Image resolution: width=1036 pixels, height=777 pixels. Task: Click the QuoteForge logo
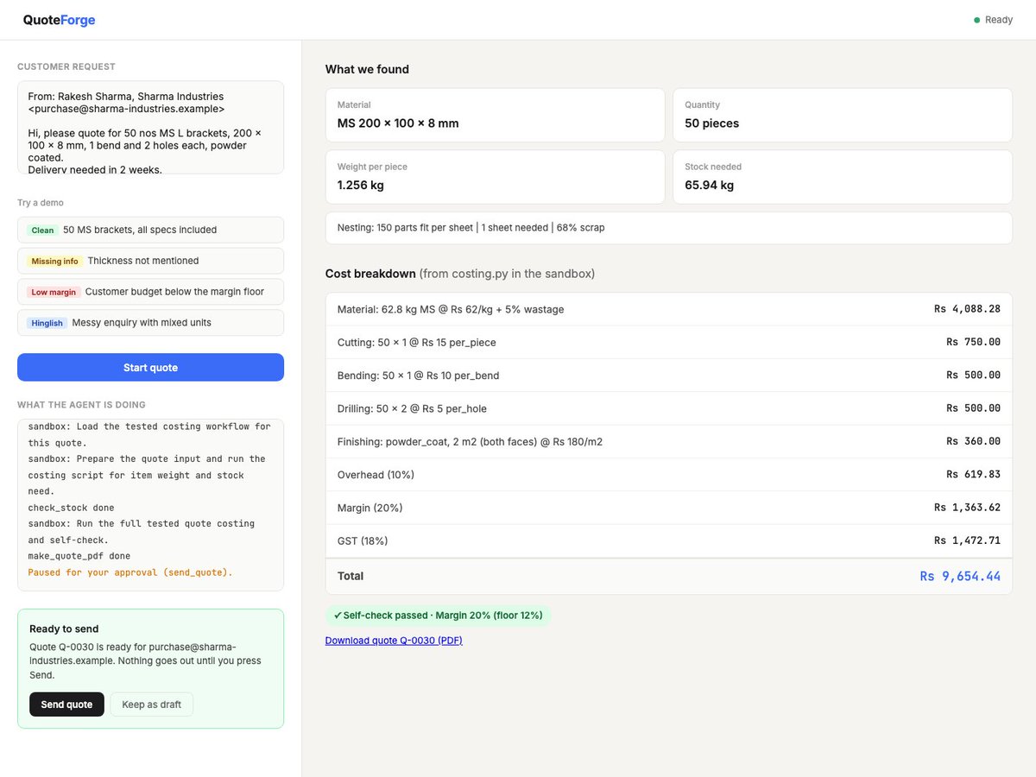click(x=60, y=20)
